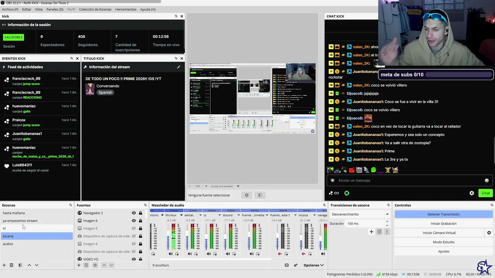This screenshot has width=495, height=278.
Task: Click Iniciar Grabación button
Action: point(444,224)
